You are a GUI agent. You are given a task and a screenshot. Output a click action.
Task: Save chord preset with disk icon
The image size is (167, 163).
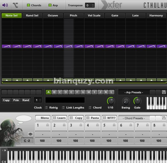click(164, 118)
